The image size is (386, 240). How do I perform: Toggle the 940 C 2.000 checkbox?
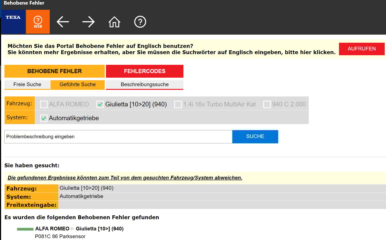pos(267,104)
